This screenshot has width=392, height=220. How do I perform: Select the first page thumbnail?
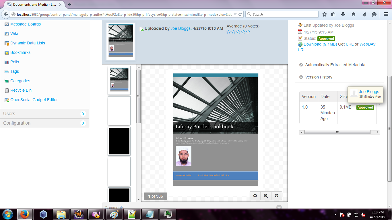coord(119,80)
